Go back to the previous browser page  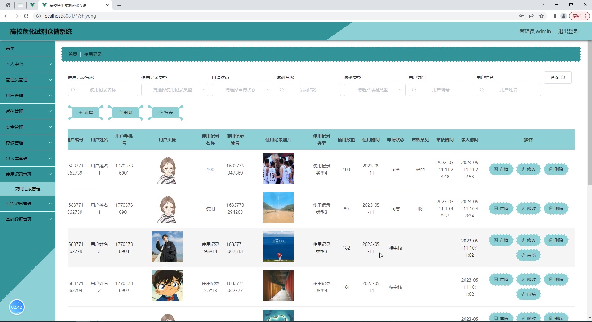[6, 16]
